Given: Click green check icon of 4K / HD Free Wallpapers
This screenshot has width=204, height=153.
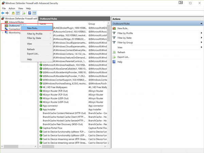Looking at the screenshot, I should (41, 87).
